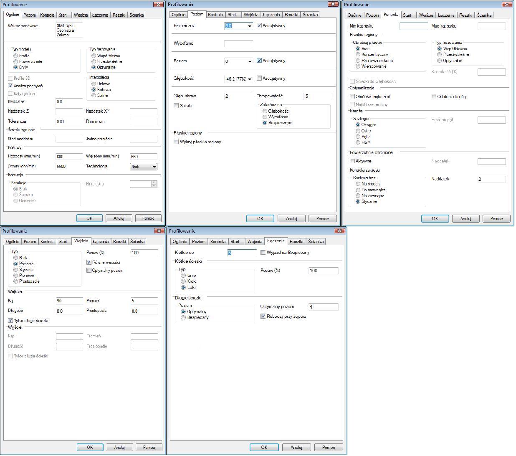Select Poziomo entry type in Wejścia dialog
The width and height of the screenshot is (516, 456).
point(16,263)
